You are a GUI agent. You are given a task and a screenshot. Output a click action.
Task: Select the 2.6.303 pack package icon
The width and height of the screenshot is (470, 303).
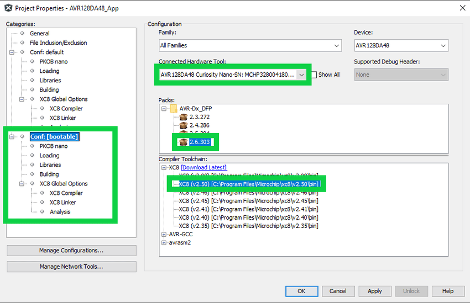pyautogui.click(x=184, y=142)
